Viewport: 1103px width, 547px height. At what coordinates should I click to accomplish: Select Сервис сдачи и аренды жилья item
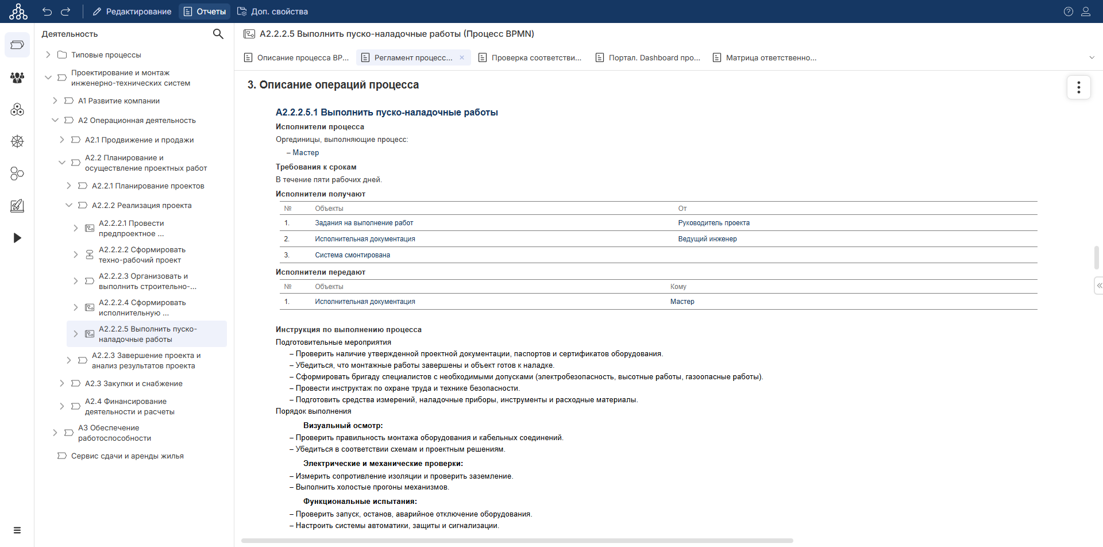[x=127, y=456]
